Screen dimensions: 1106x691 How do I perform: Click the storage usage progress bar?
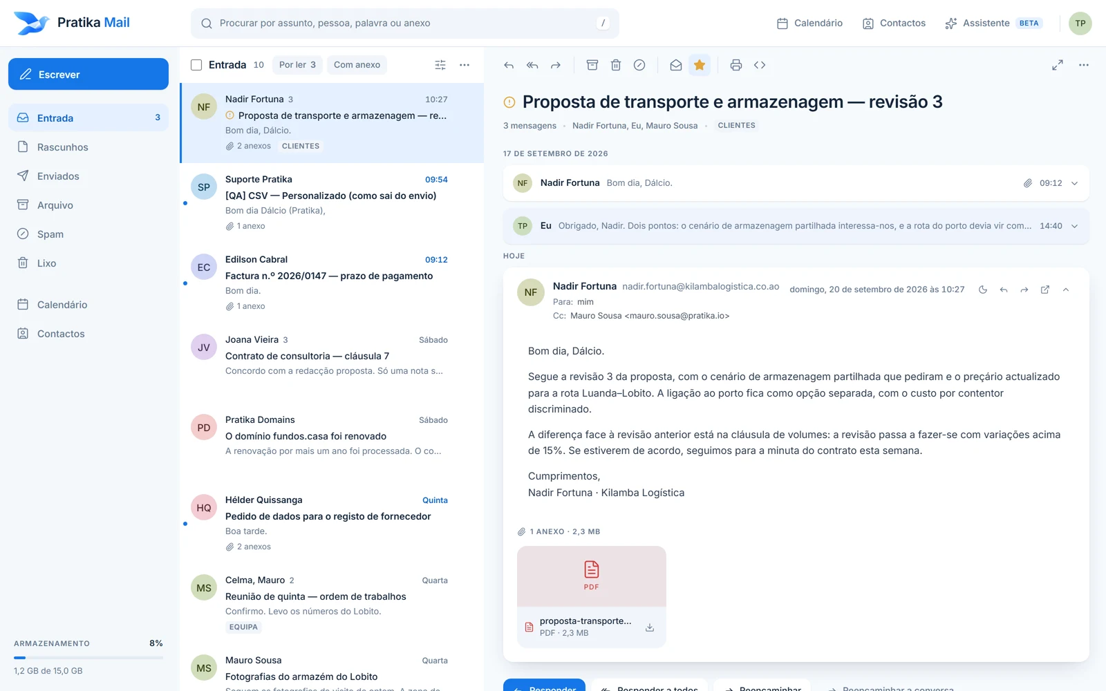88,658
